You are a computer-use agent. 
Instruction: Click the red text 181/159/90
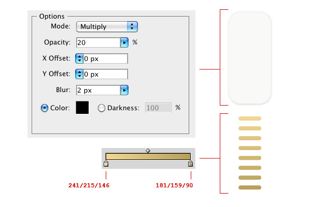[x=174, y=185]
